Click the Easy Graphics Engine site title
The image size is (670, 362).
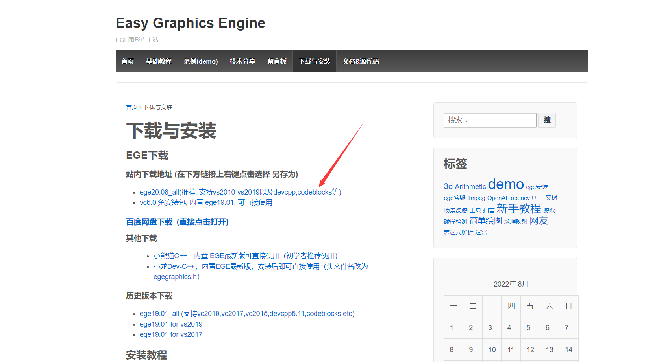click(x=191, y=23)
